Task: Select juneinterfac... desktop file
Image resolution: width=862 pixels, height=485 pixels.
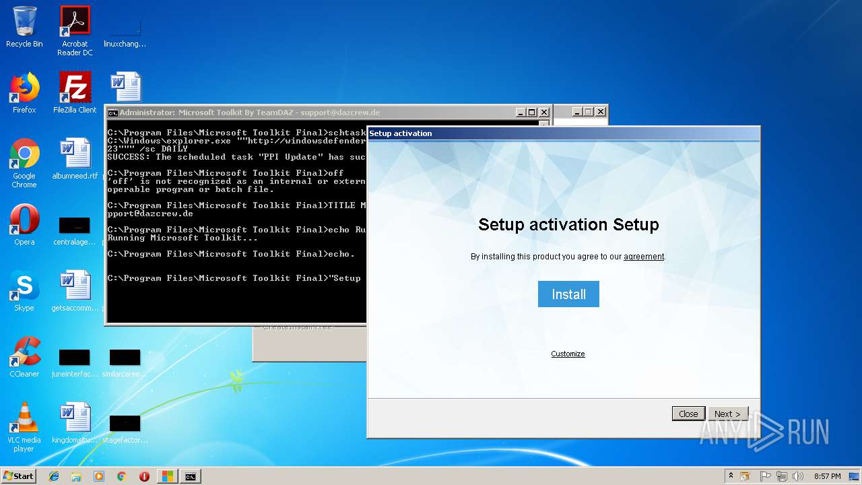Action: (x=75, y=363)
